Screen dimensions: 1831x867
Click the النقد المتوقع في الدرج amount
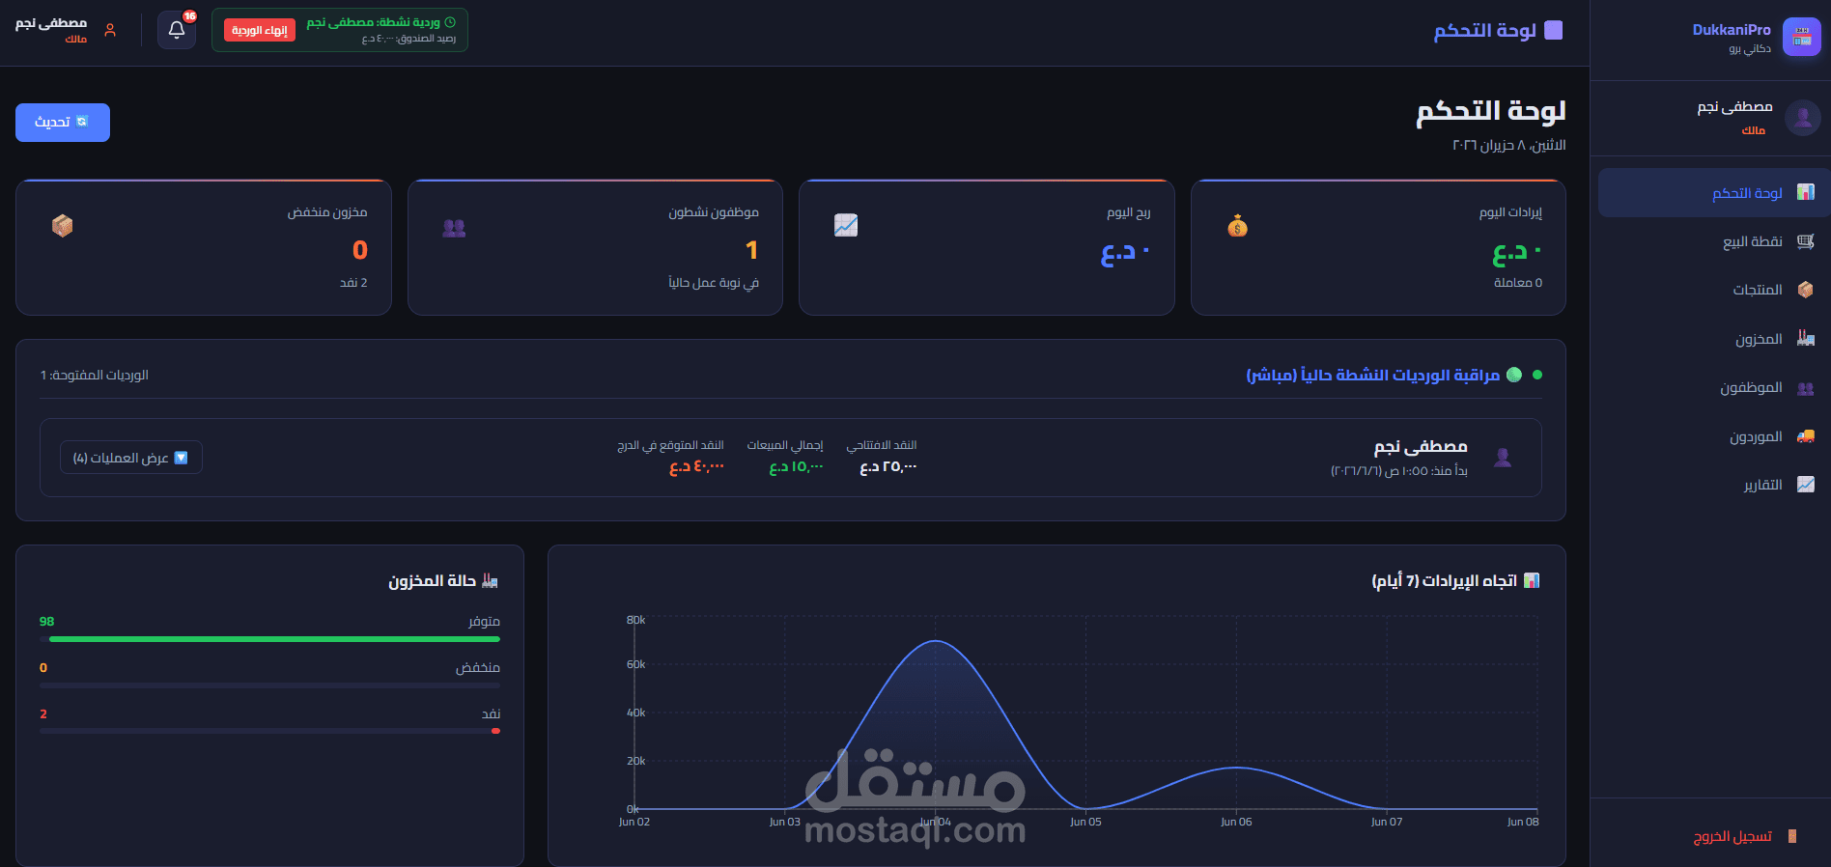696,467
